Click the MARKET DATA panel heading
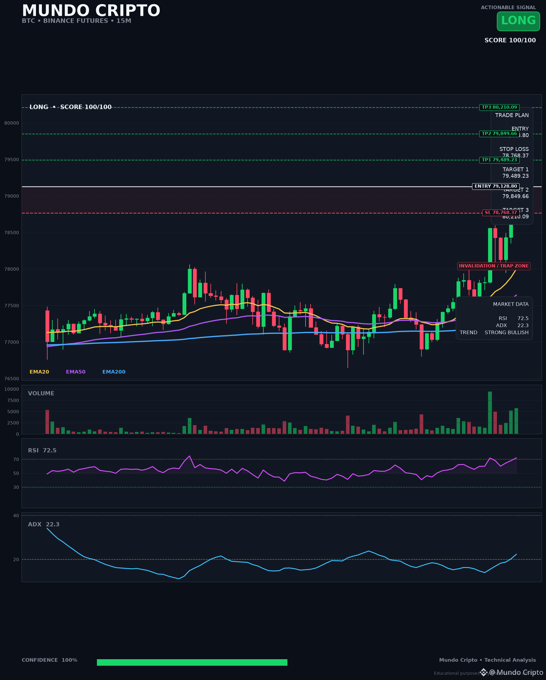This screenshot has height=680, width=546. (511, 304)
